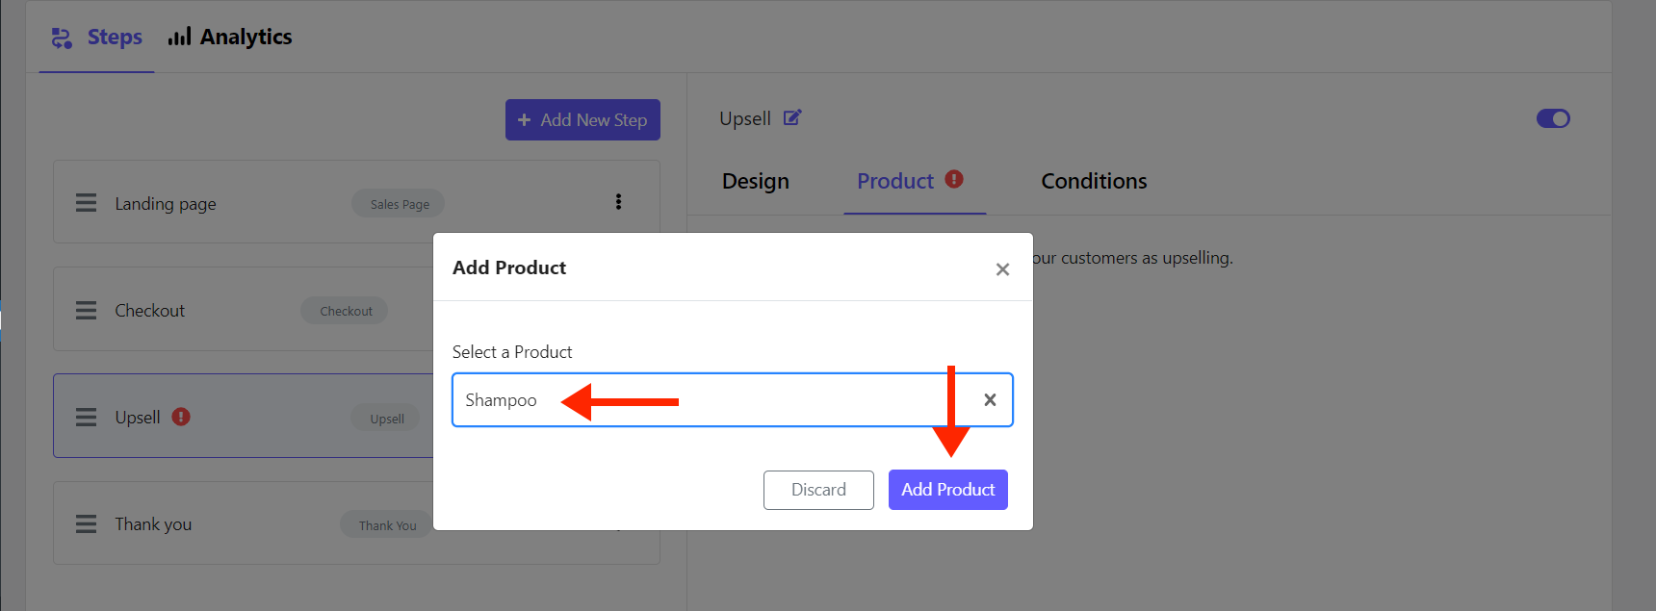Click the Thank You type badge
This screenshot has height=611, width=1656.
click(387, 525)
